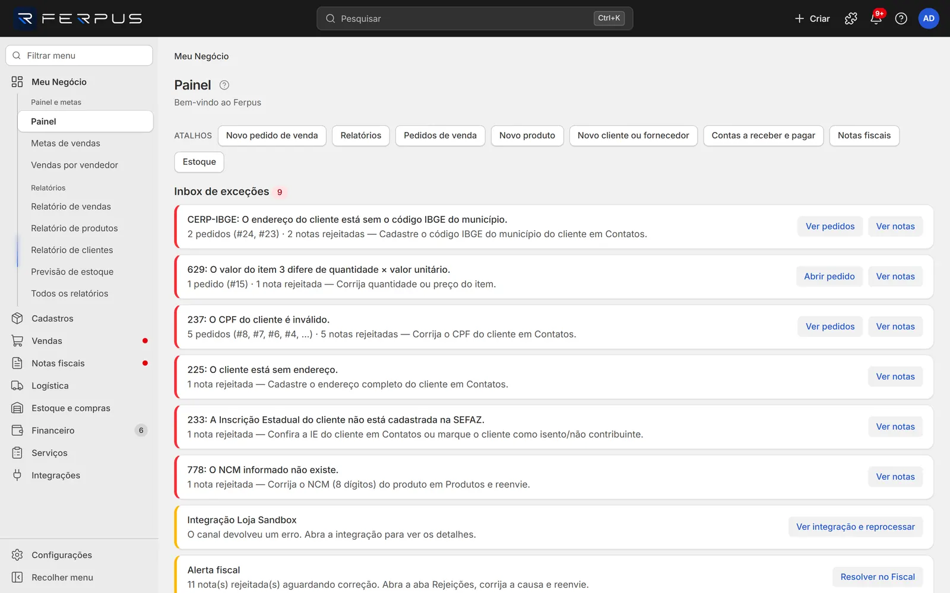Open the notifications bell
This screenshot has width=950, height=593.
tap(876, 18)
